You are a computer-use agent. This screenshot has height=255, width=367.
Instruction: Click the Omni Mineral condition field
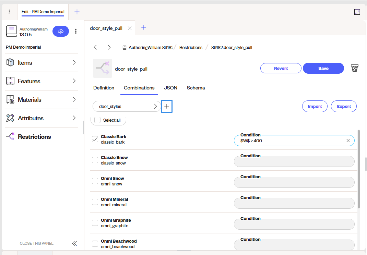pos(294,203)
